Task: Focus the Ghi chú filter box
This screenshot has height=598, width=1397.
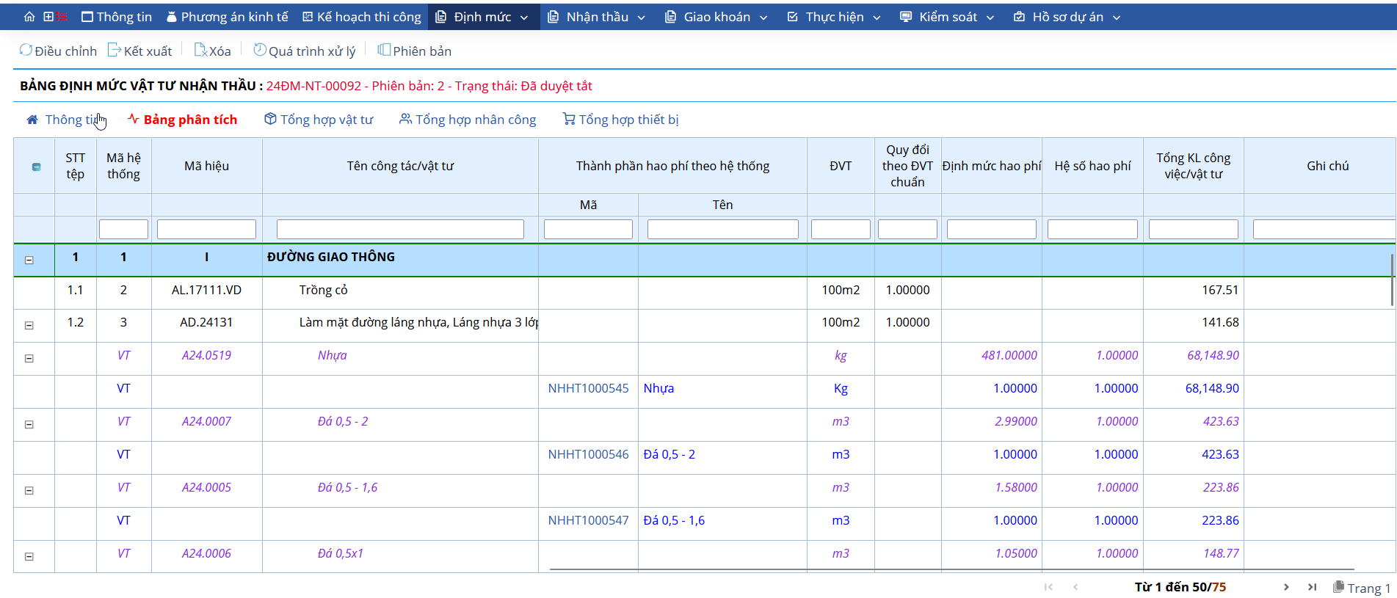Action: click(x=1324, y=229)
